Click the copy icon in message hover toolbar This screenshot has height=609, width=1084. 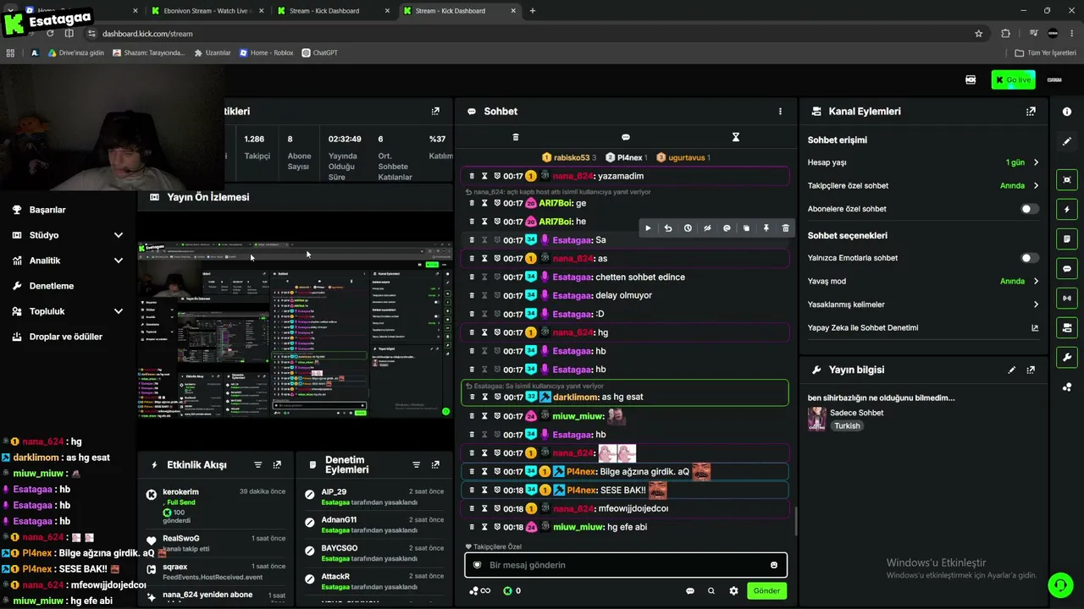(746, 228)
